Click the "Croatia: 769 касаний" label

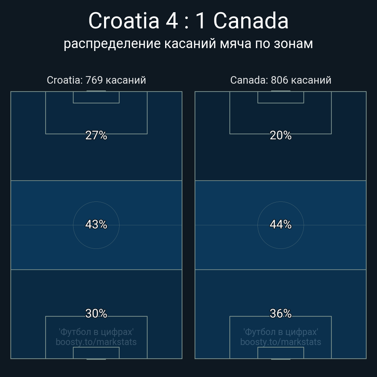tap(96, 80)
